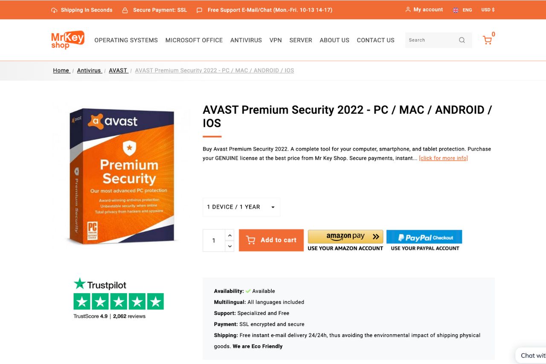
Task: Click the Mr Key Shop logo
Action: [x=67, y=40]
